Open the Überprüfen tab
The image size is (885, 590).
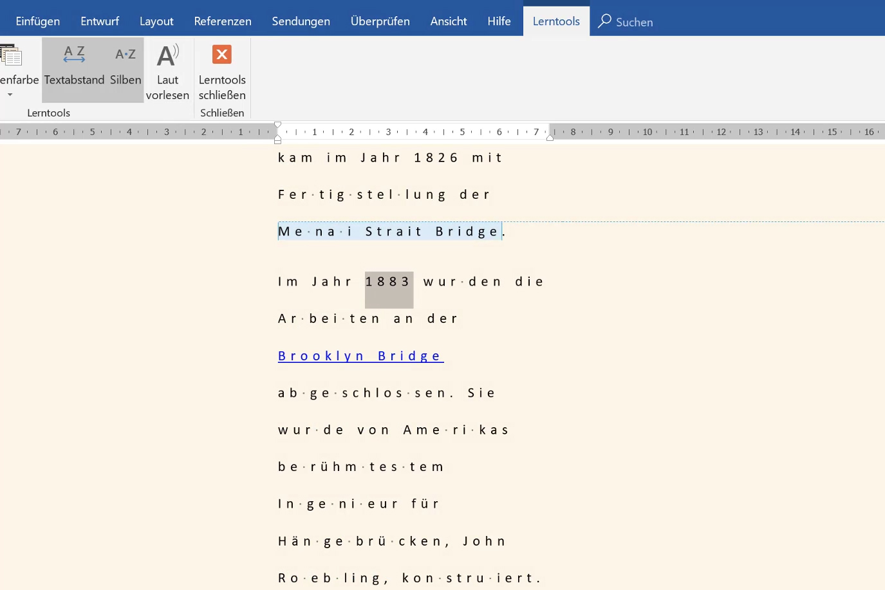(380, 21)
